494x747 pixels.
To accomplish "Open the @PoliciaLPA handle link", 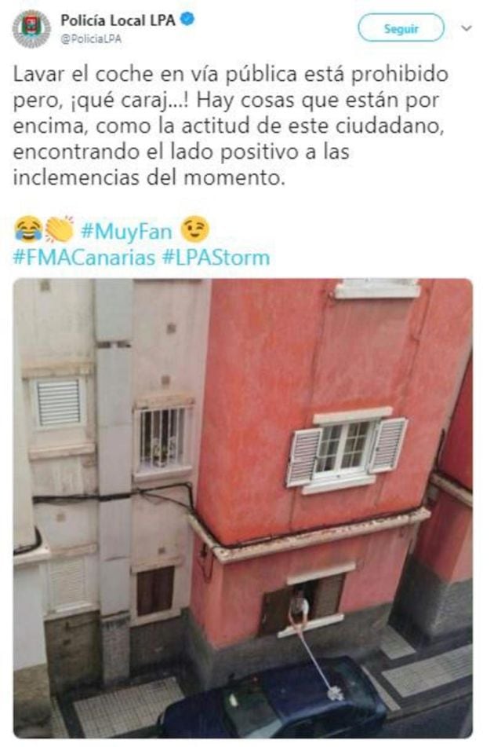I will point(90,39).
